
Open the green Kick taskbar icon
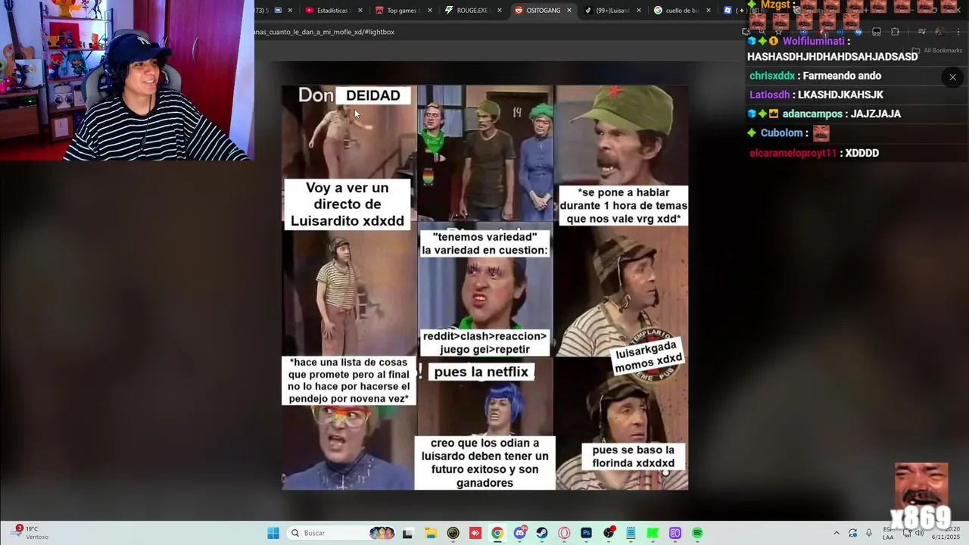[653, 533]
